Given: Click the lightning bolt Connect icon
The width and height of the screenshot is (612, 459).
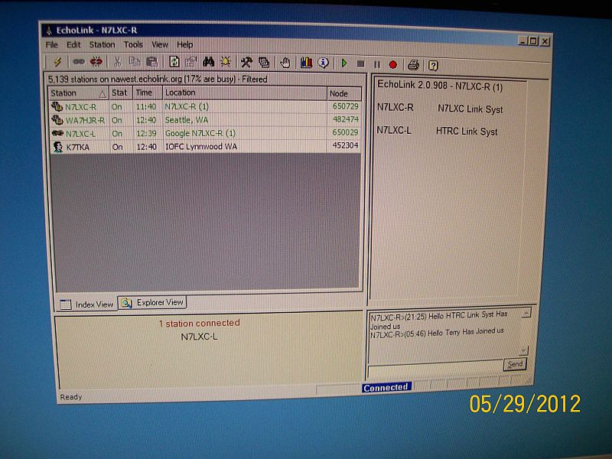Looking at the screenshot, I should click(57, 62).
